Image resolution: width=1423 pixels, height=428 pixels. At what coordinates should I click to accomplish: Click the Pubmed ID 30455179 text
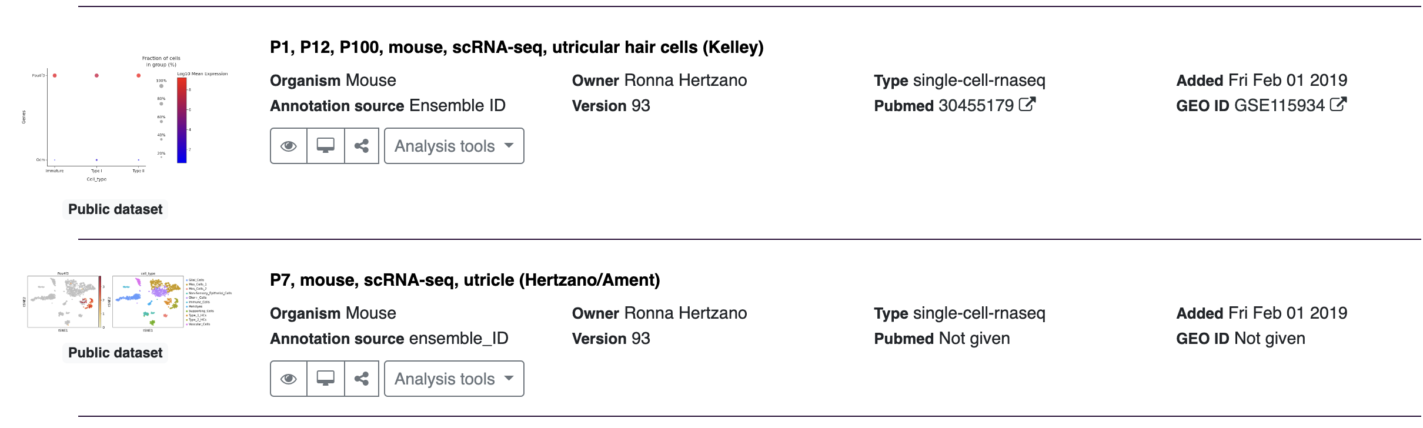coord(976,106)
